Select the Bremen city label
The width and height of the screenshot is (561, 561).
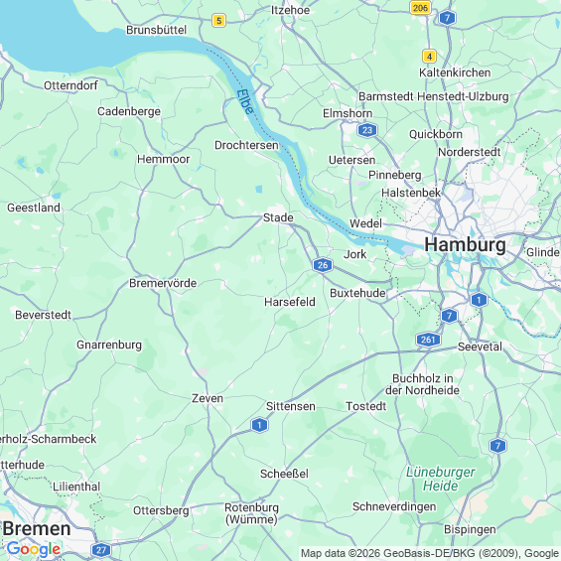pos(37,528)
